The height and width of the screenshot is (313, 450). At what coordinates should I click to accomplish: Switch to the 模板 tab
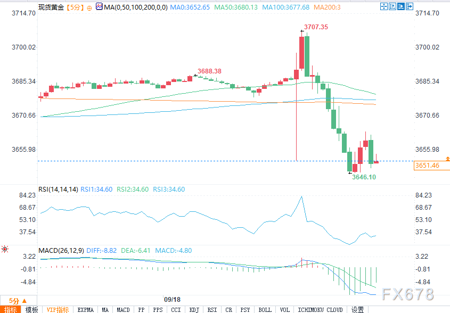point(31,310)
